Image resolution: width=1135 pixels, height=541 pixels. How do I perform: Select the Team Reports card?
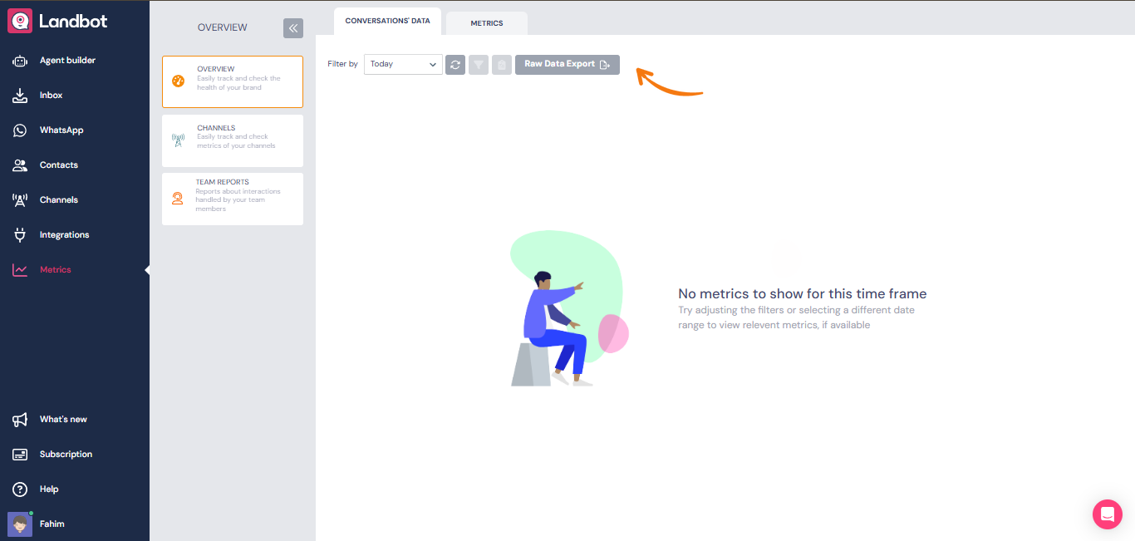coord(233,199)
